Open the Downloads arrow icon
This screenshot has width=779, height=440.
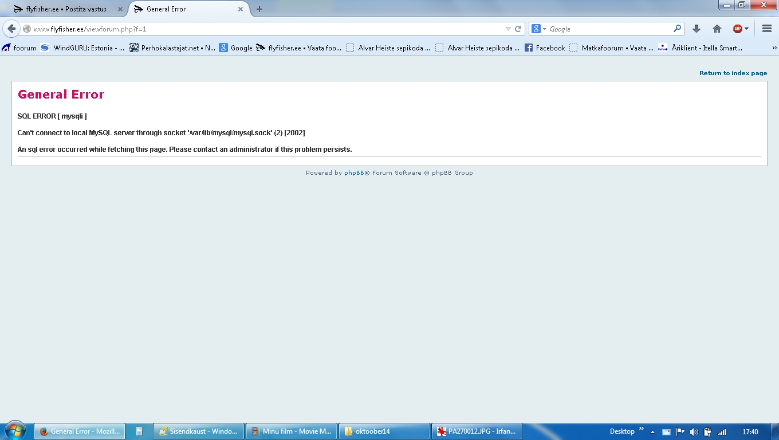pos(697,29)
